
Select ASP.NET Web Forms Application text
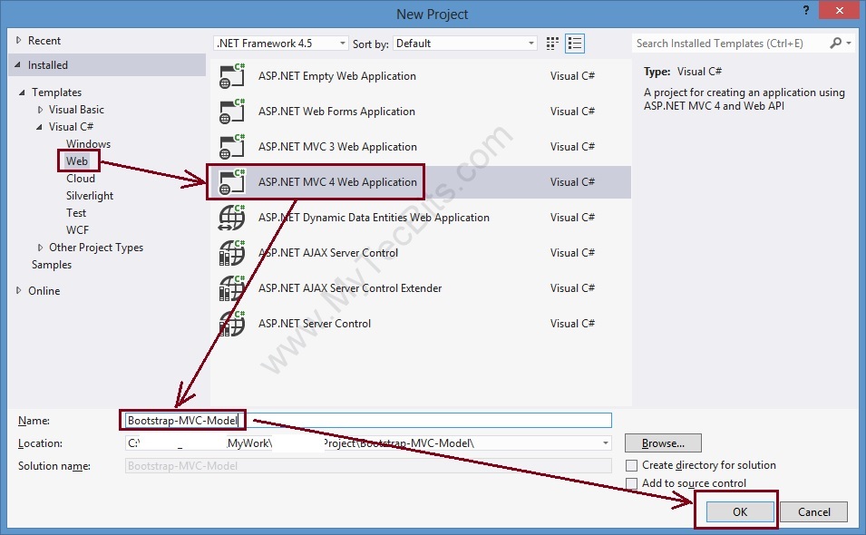tap(336, 111)
